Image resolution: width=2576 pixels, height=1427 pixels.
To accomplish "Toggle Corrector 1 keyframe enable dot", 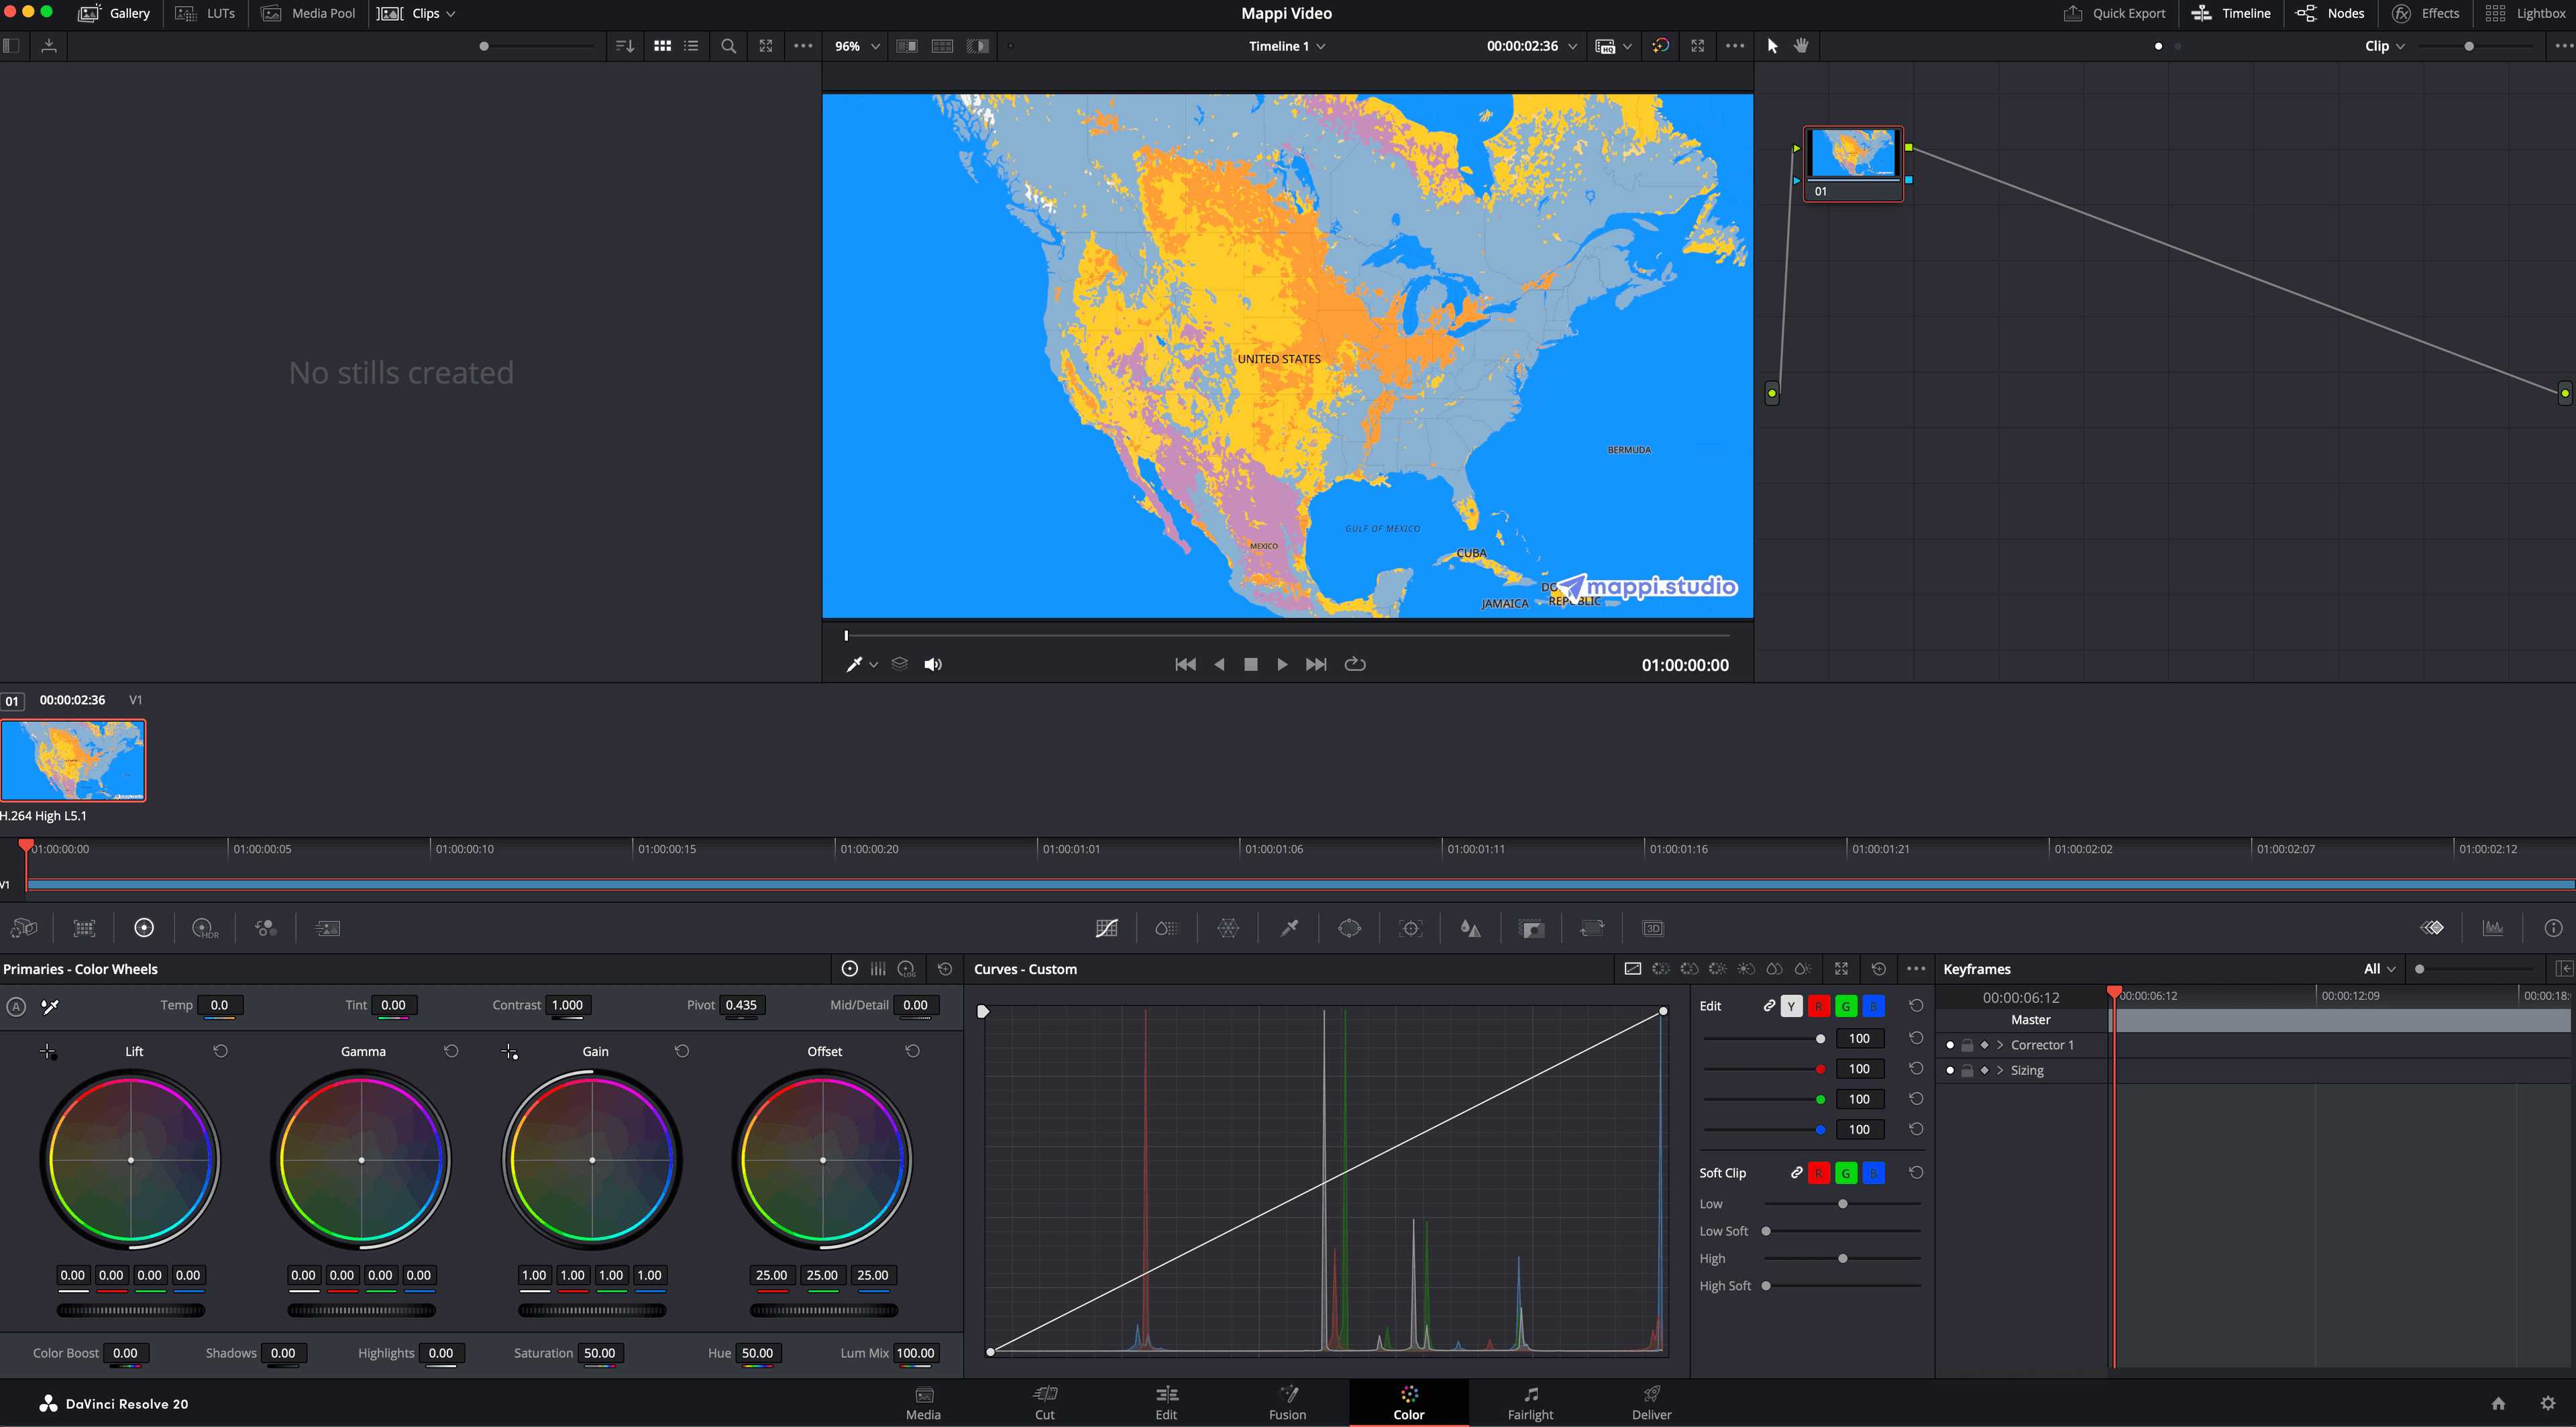I will pos(1950,1045).
